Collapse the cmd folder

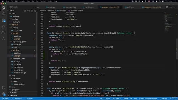pos(10,13)
